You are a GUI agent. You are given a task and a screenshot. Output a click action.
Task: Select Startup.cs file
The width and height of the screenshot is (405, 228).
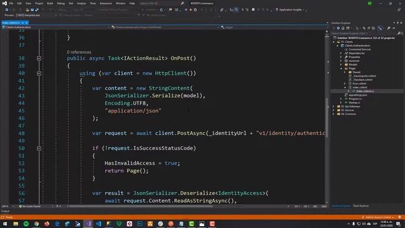(354, 103)
